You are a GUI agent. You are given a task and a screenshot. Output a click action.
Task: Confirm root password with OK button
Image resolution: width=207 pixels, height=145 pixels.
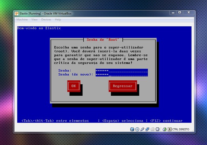click(74, 86)
